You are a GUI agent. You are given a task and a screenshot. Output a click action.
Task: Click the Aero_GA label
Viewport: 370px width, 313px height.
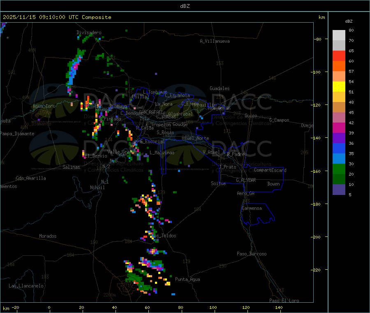(x=246, y=193)
